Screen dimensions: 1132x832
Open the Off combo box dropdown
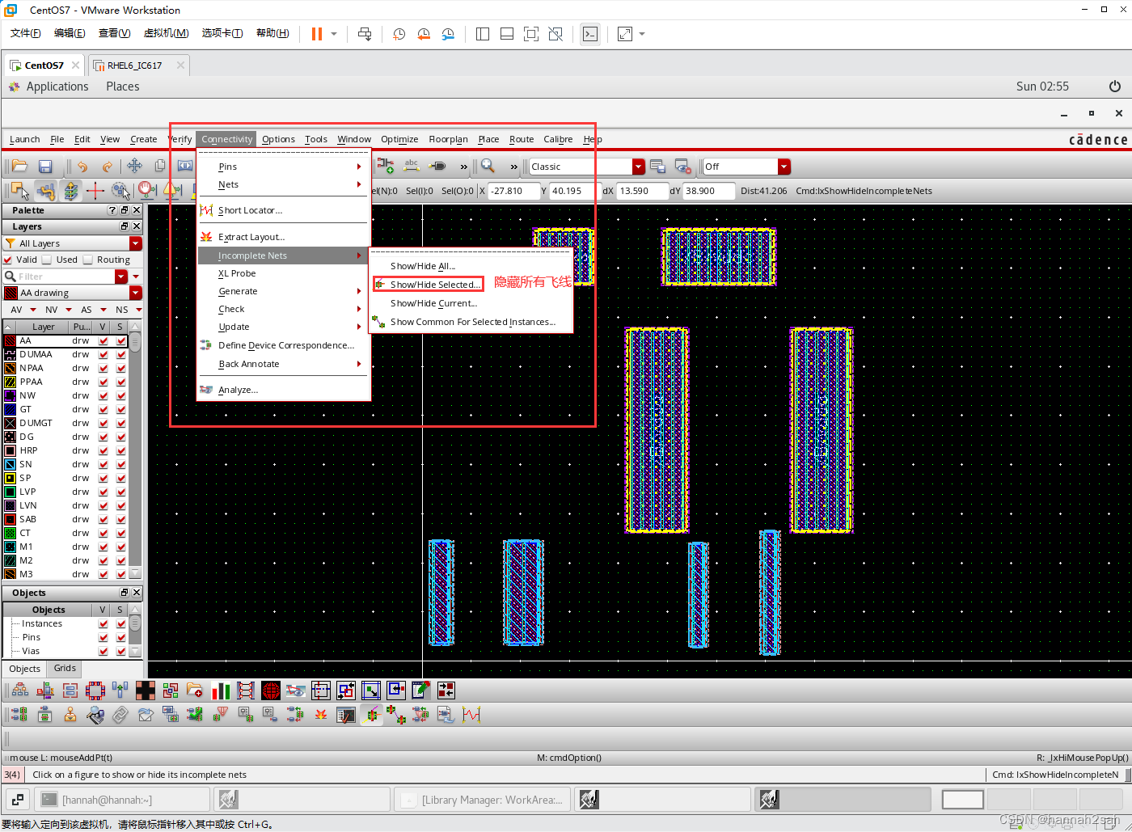(784, 167)
